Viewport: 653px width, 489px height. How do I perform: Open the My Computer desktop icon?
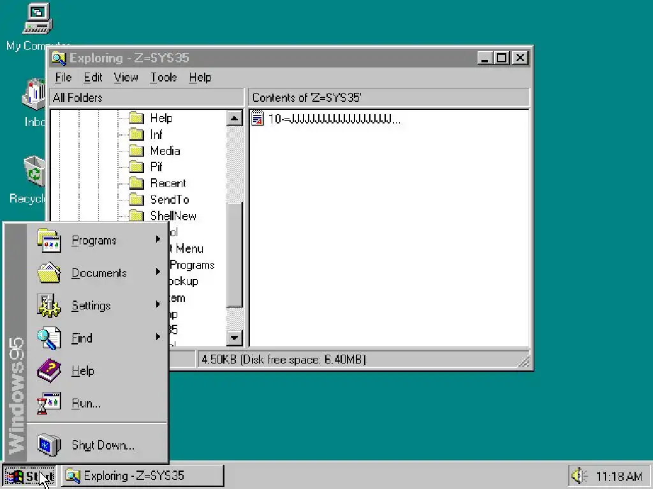point(37,18)
